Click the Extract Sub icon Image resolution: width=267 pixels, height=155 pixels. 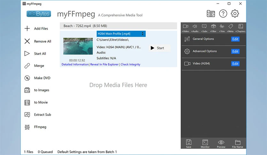pyautogui.click(x=27, y=115)
